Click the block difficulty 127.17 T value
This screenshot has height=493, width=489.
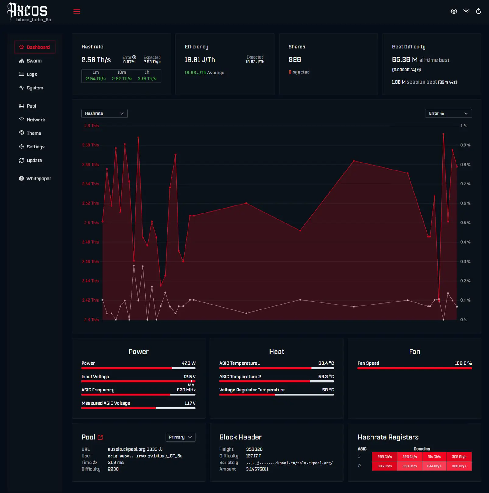(254, 456)
